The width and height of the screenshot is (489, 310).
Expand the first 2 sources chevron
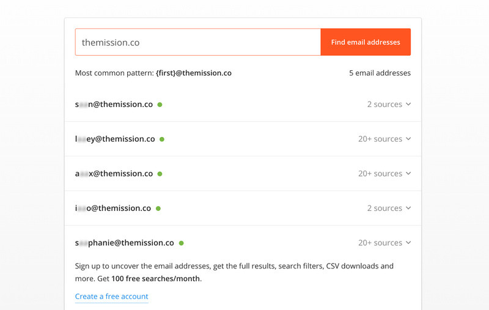(408, 105)
